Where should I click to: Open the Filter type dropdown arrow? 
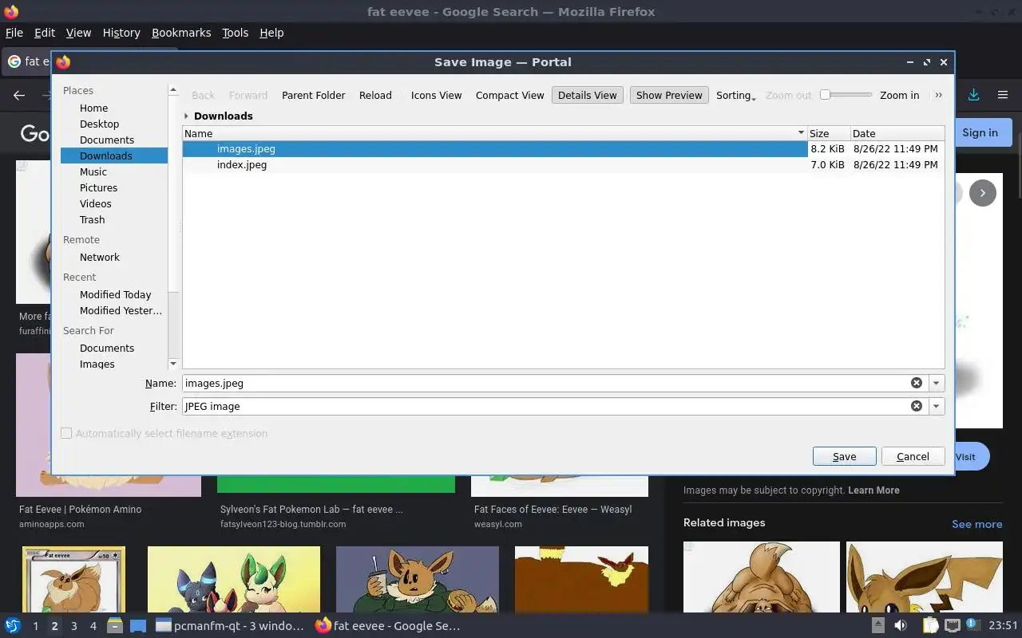tap(937, 406)
